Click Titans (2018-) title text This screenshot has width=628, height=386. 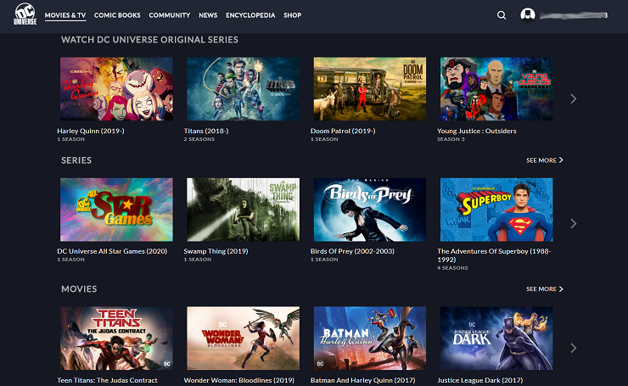[206, 131]
